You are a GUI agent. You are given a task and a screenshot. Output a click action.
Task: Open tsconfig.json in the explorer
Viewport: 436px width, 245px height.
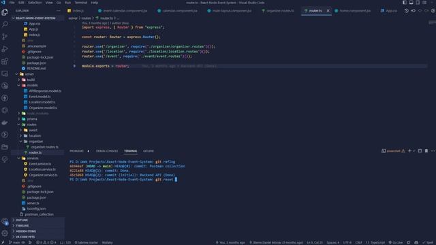pyautogui.click(x=37, y=209)
